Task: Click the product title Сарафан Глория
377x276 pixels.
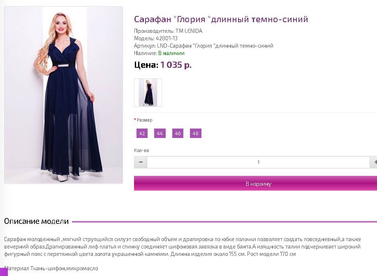Action: click(221, 19)
